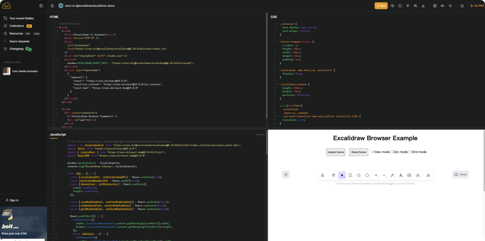Viewport: 485px width, 241px height.
Task: Click the cdnjs tag beside Resources
Action: pyautogui.click(x=36, y=33)
